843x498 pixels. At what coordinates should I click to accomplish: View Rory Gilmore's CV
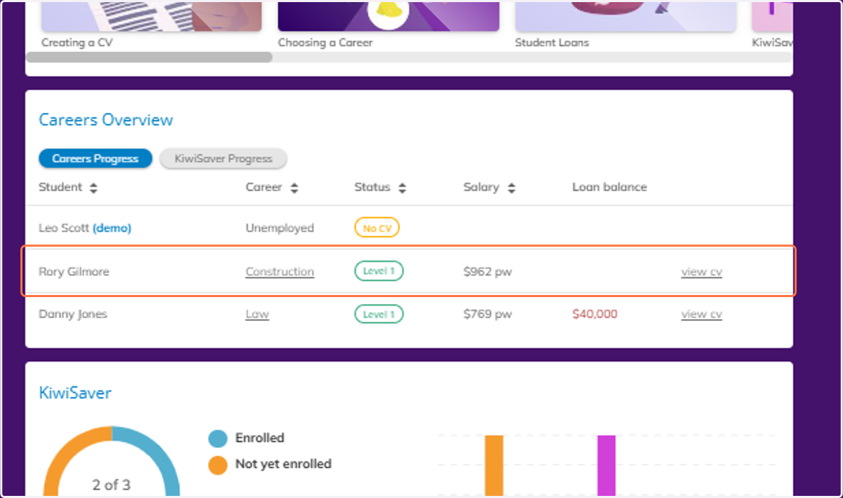[701, 271]
